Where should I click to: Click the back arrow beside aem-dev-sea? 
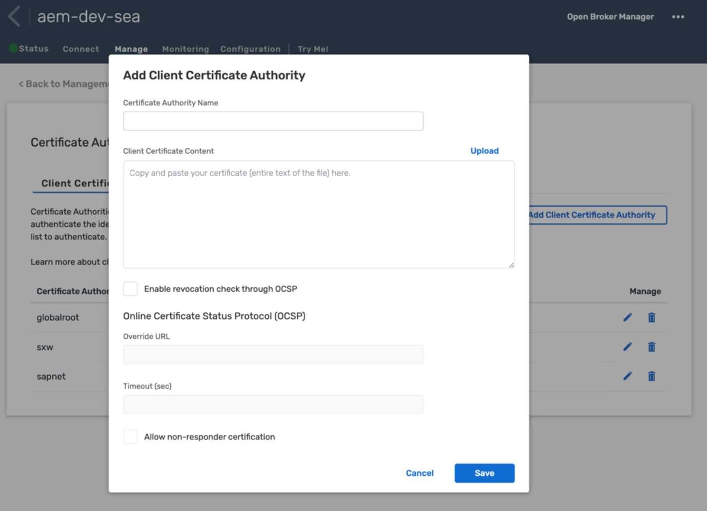point(14,16)
